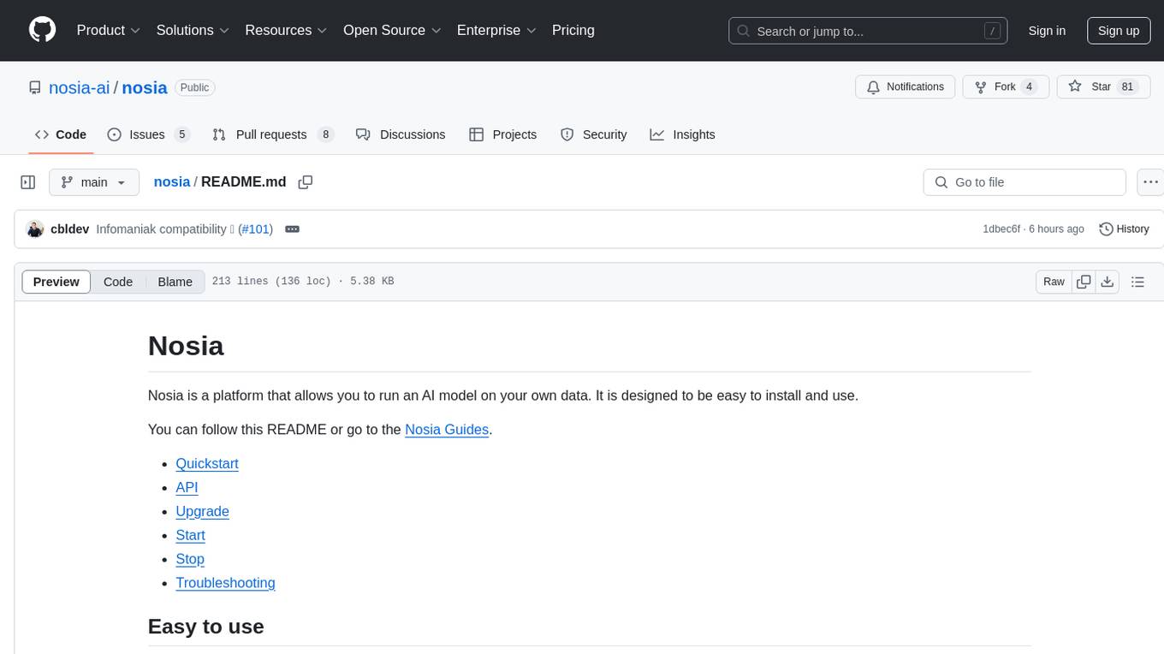Open the main branch selector dropdown
The height and width of the screenshot is (654, 1164).
coord(94,182)
